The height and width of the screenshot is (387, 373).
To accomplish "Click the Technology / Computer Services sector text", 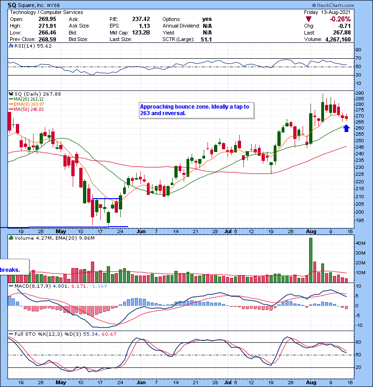I will coord(47,12).
